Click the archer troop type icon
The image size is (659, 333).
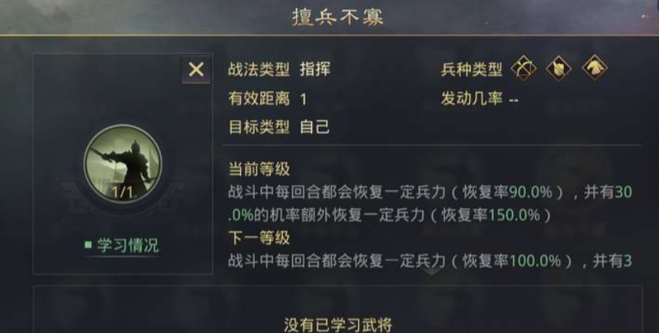tap(524, 69)
